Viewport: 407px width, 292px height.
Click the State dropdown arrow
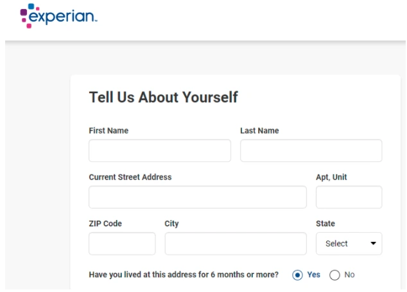372,244
